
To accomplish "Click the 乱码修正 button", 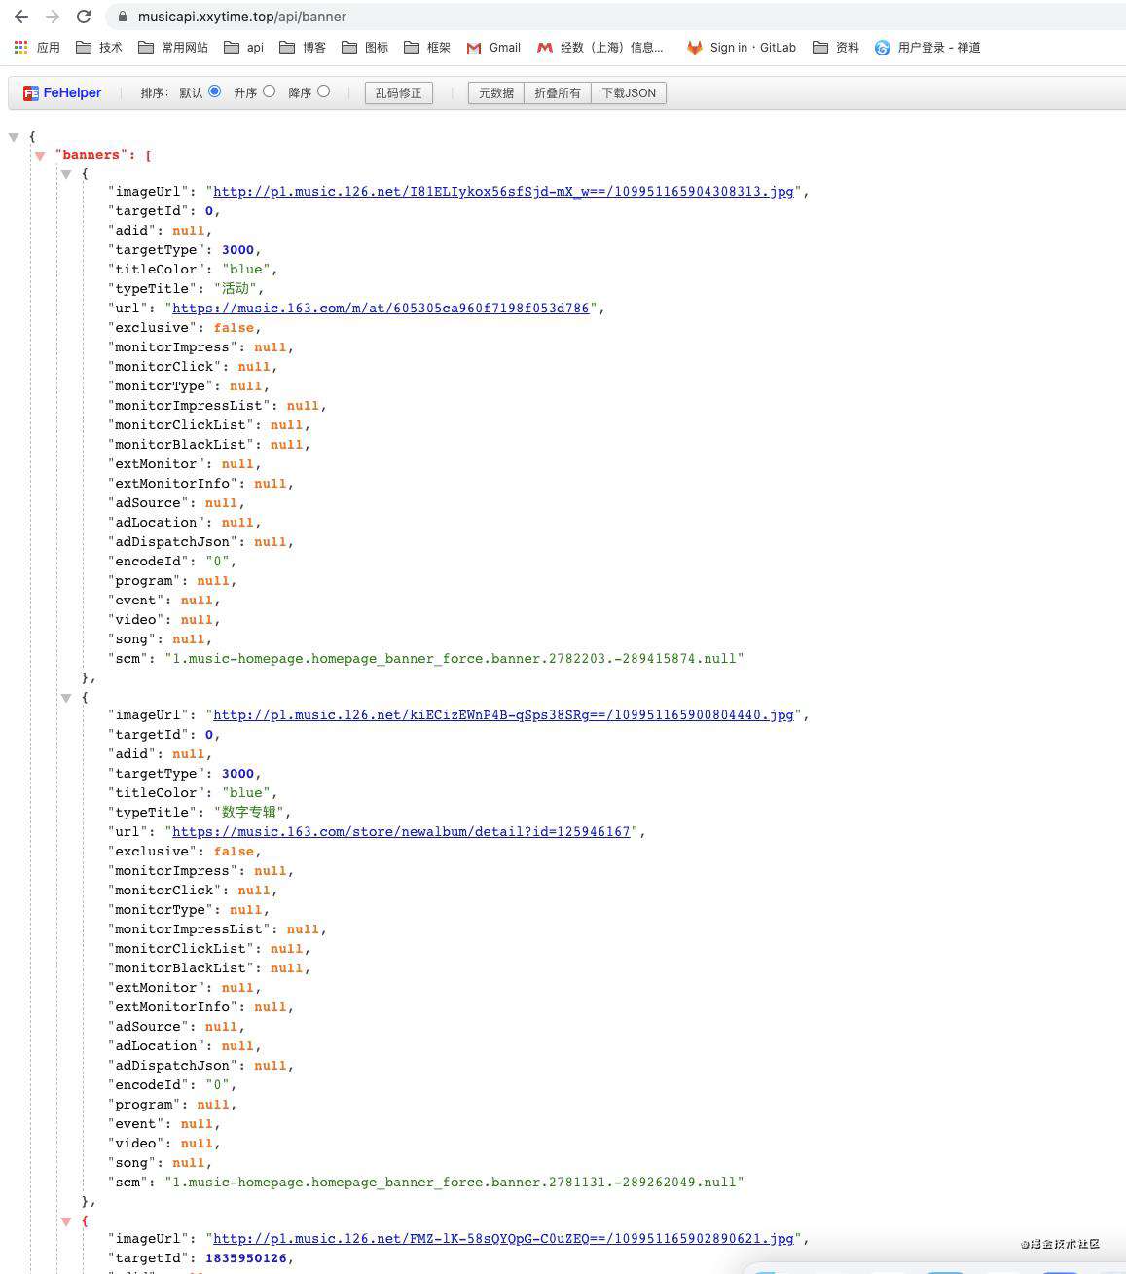I will 398,92.
